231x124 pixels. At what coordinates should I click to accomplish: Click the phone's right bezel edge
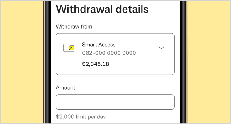tap(183, 61)
